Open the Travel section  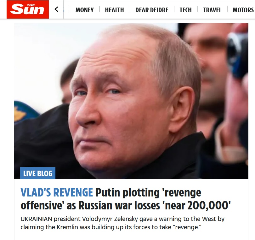pyautogui.click(x=212, y=10)
